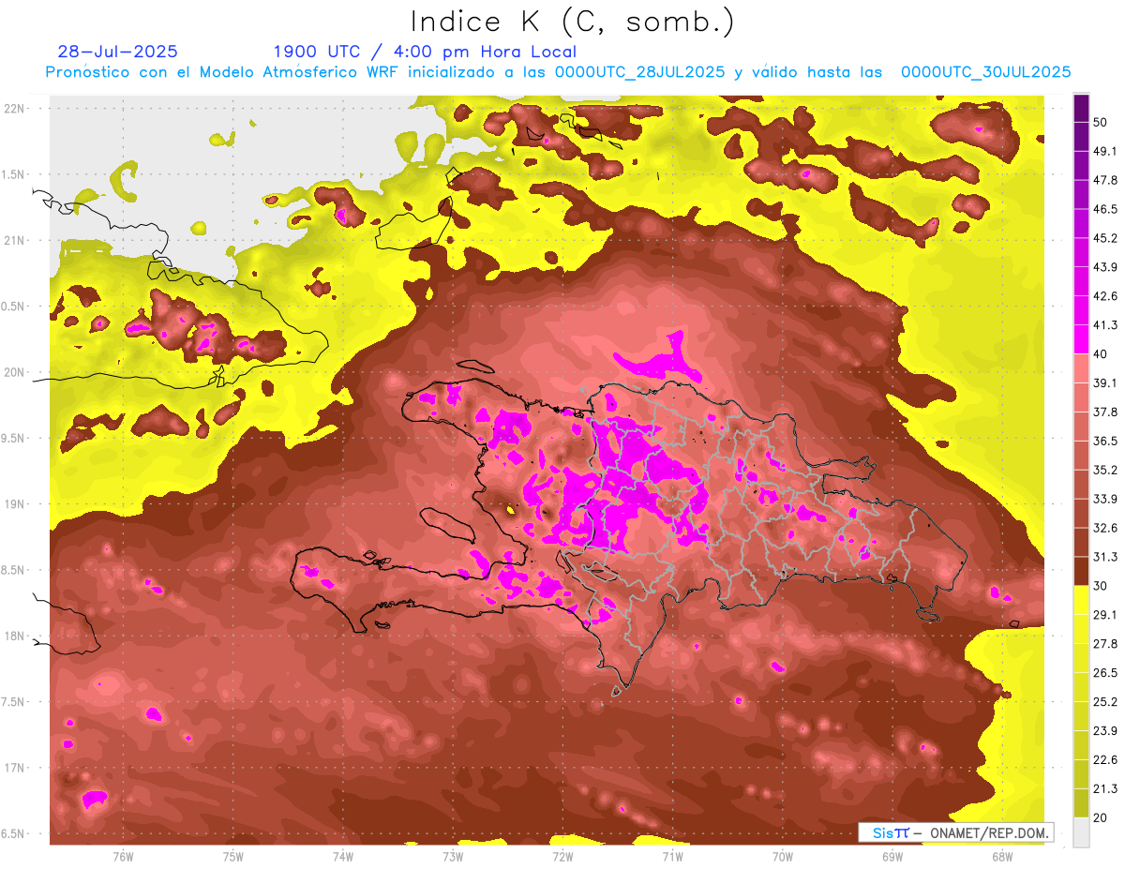Click the legend value '35.2'
Image resolution: width=1125 pixels, height=869 pixels.
[x=1104, y=470]
